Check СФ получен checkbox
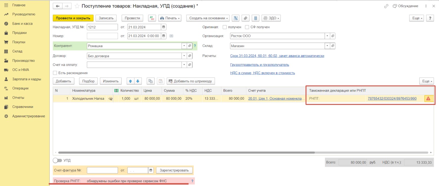Viewport: 439px width, 186px height. [x=247, y=27]
